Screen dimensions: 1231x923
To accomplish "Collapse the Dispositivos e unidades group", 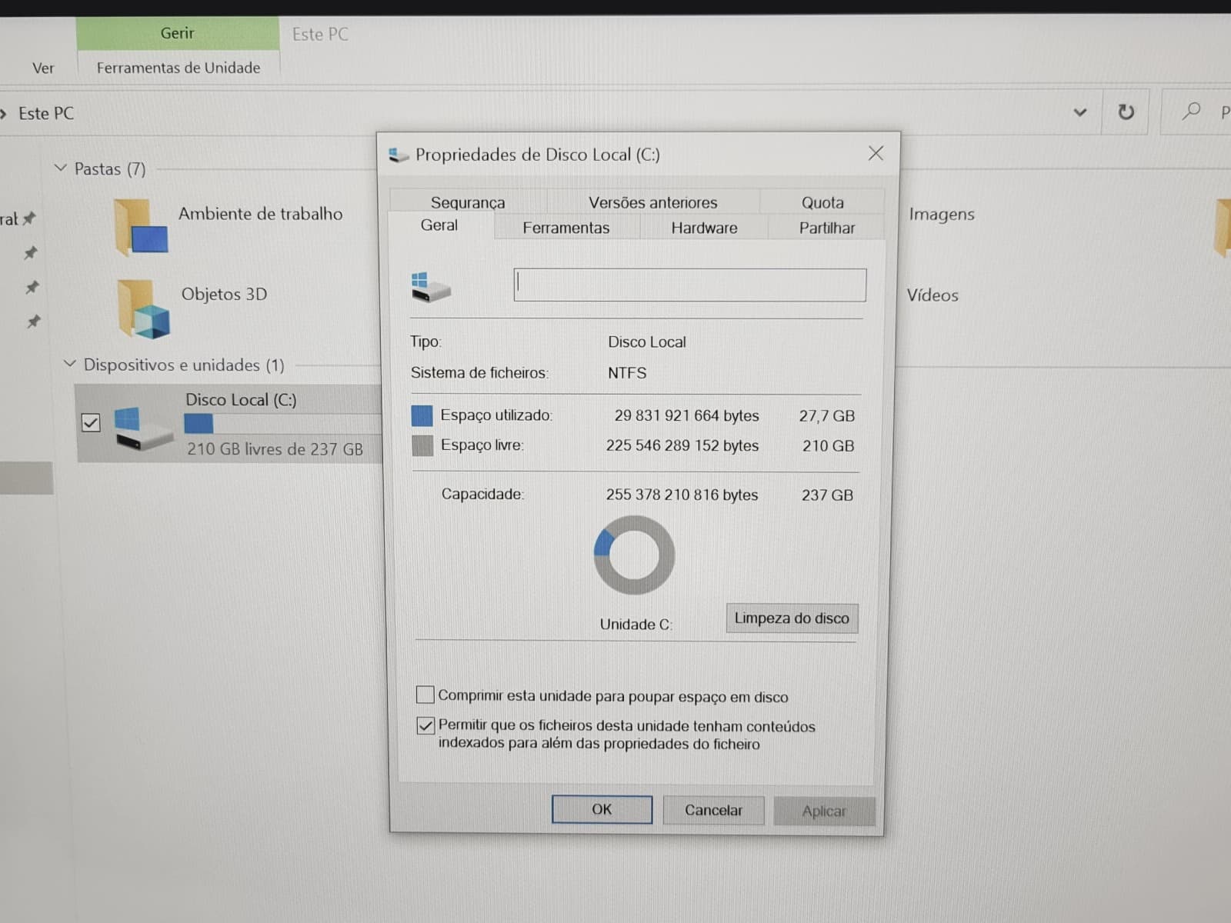I will tap(70, 363).
